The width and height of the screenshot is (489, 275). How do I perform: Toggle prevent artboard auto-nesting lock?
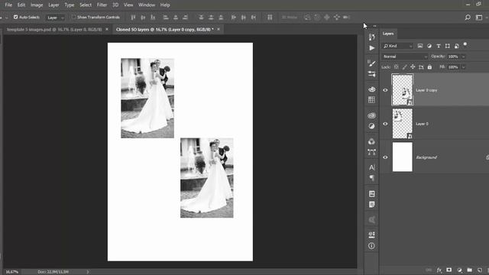[x=421, y=67]
